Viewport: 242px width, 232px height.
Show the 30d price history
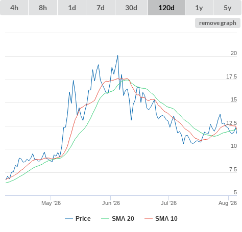[131, 8]
